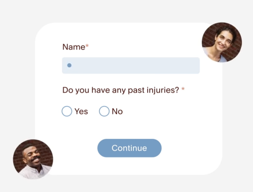The height and width of the screenshot is (192, 253).
Task: Answer Yes to the past injuries question
Action: 67,111
